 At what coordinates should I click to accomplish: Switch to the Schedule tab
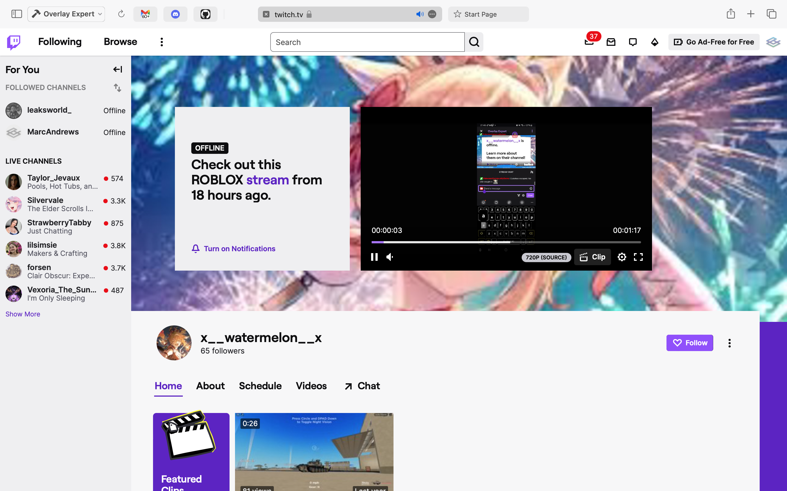point(260,386)
